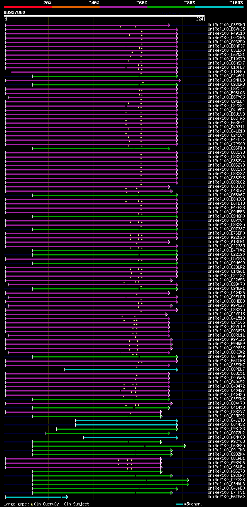Select hit label UniRef100_Q9SWA8

(226, 84)
